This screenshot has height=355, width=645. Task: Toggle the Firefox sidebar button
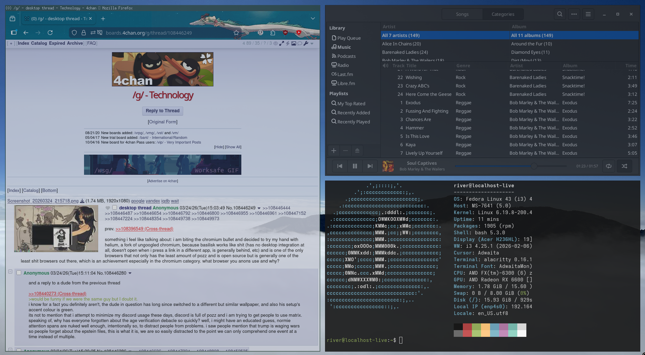[14, 33]
